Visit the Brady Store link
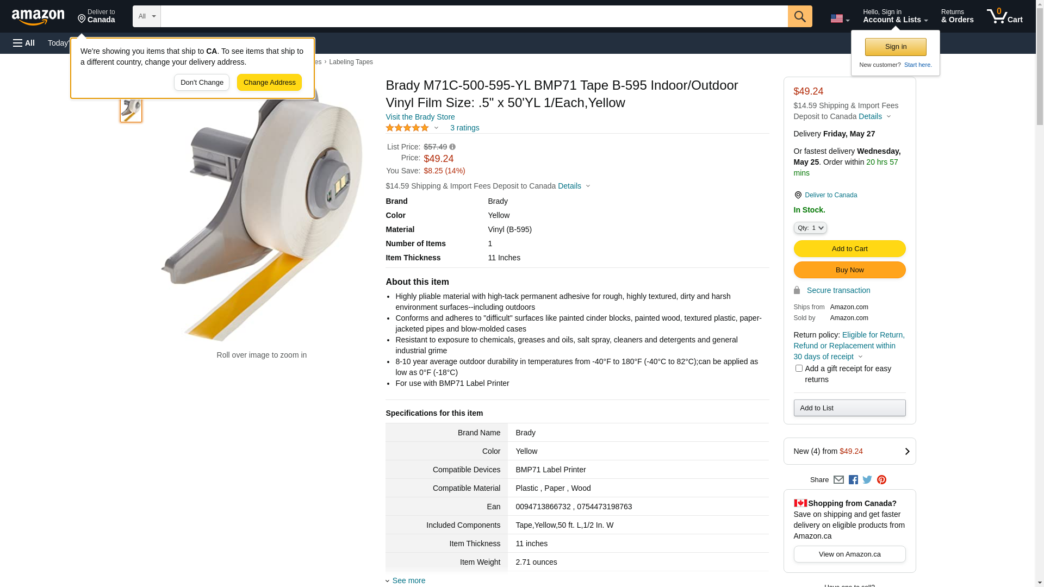 [x=420, y=117]
